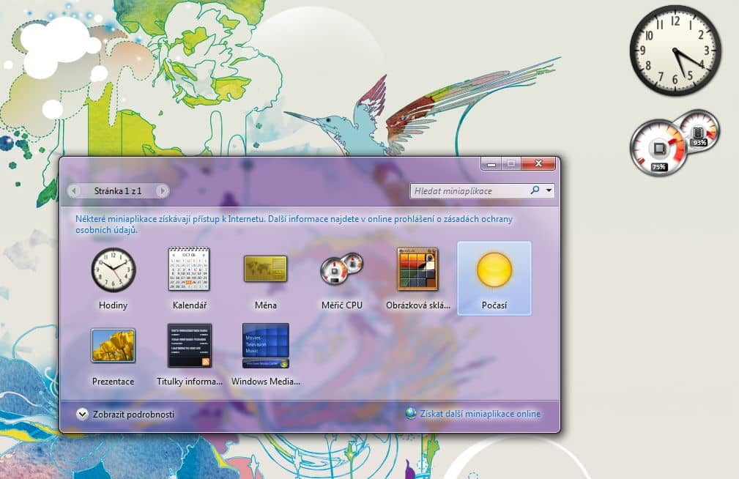Select the Windows Media Center gadget

[265, 346]
